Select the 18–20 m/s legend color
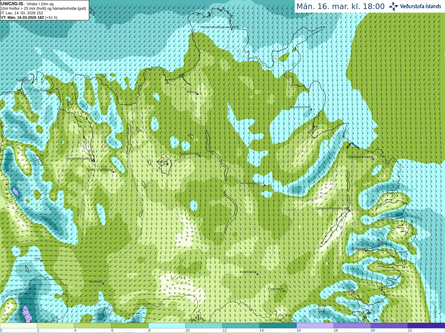This screenshot has height=333, width=445. tap(352, 325)
